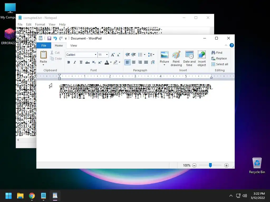
Task: Open the line spacing dropdown
Action: [151, 55]
